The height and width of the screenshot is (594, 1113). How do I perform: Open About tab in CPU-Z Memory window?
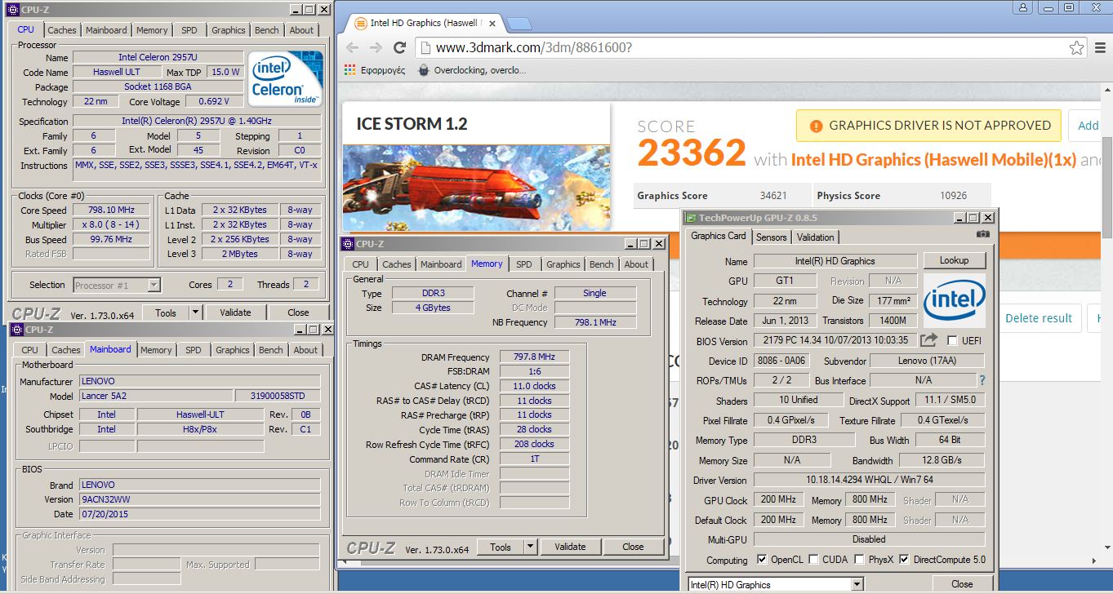[x=636, y=264]
